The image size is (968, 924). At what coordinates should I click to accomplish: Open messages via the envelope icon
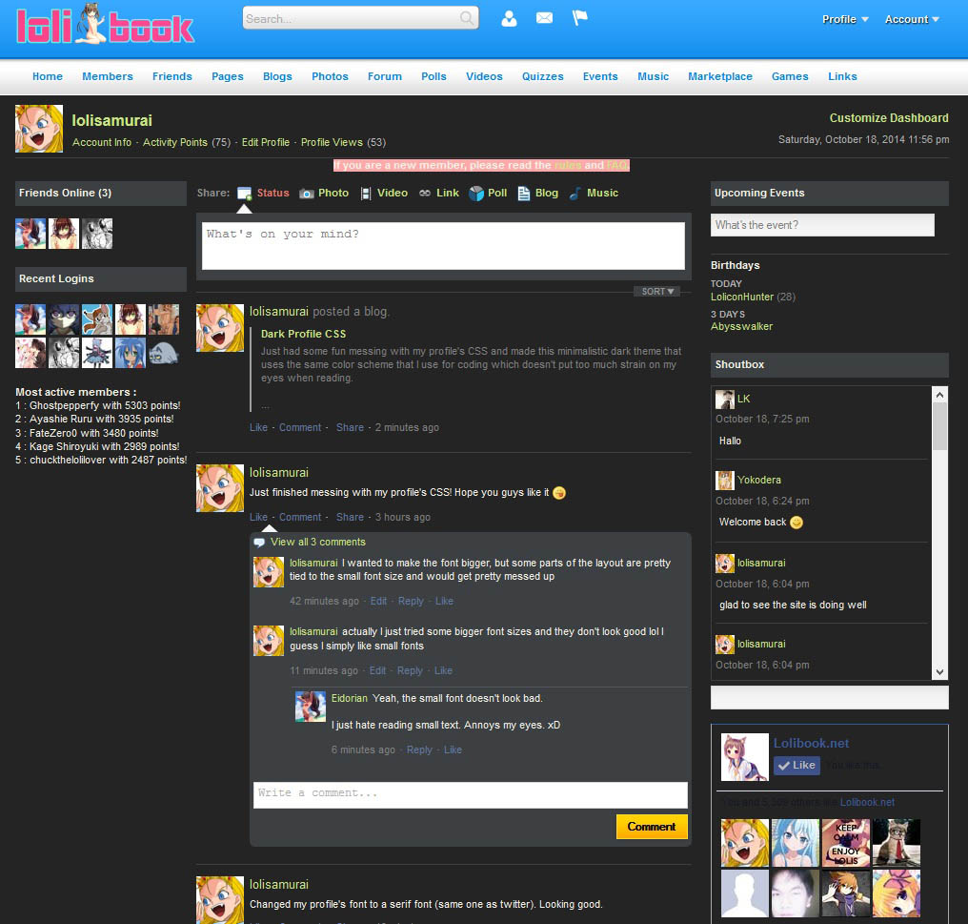point(544,16)
